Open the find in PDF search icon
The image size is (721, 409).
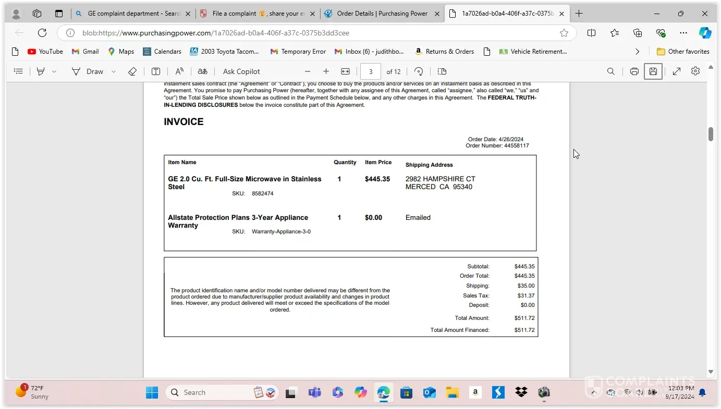pyautogui.click(x=611, y=71)
